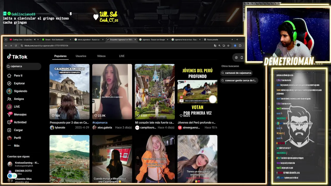Open the tab search dropdown arrow
This screenshot has height=186, width=331.
[x=6, y=40]
